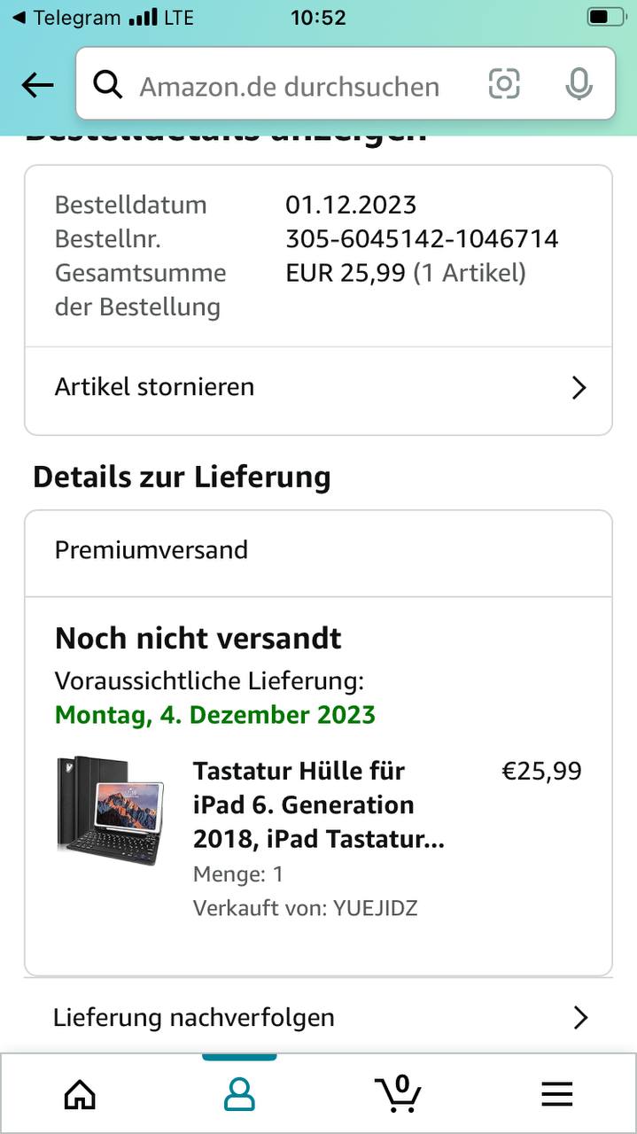
Task: Open the Artikel stornieren row
Action: [318, 388]
